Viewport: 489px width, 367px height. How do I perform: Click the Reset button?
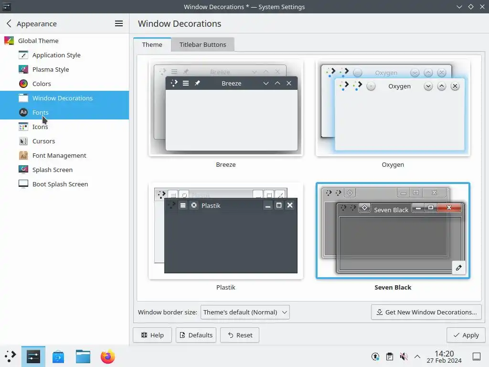coord(240,335)
